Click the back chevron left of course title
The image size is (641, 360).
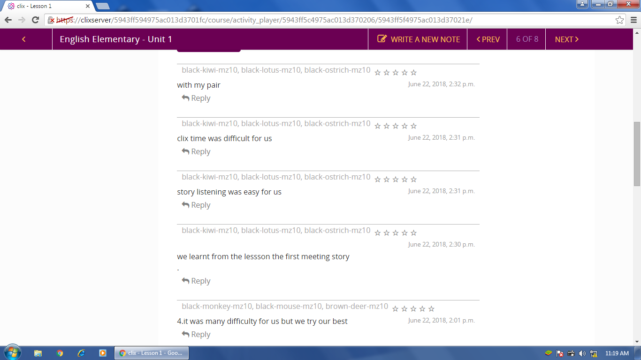coord(23,39)
